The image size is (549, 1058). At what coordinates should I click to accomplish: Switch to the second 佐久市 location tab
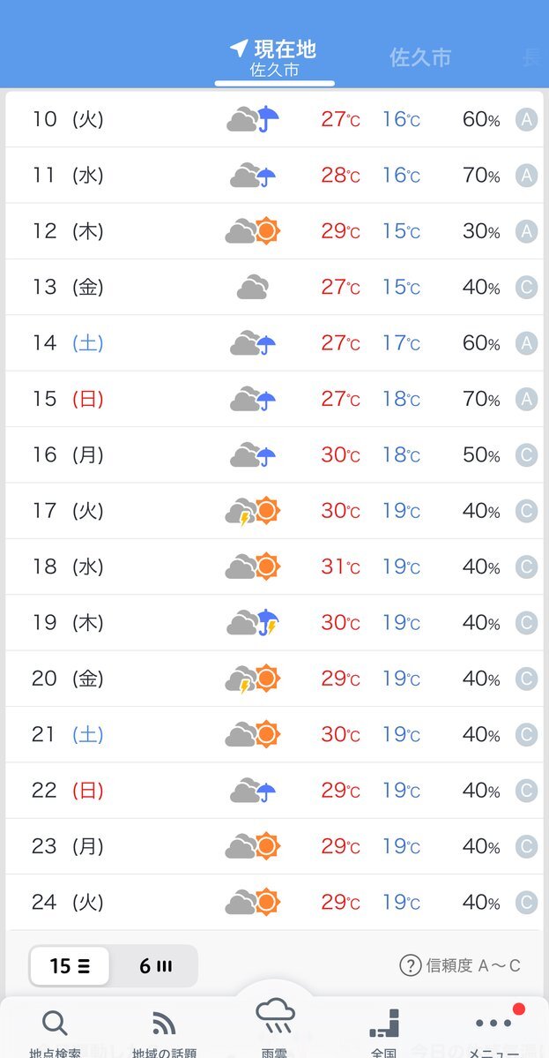pos(420,58)
